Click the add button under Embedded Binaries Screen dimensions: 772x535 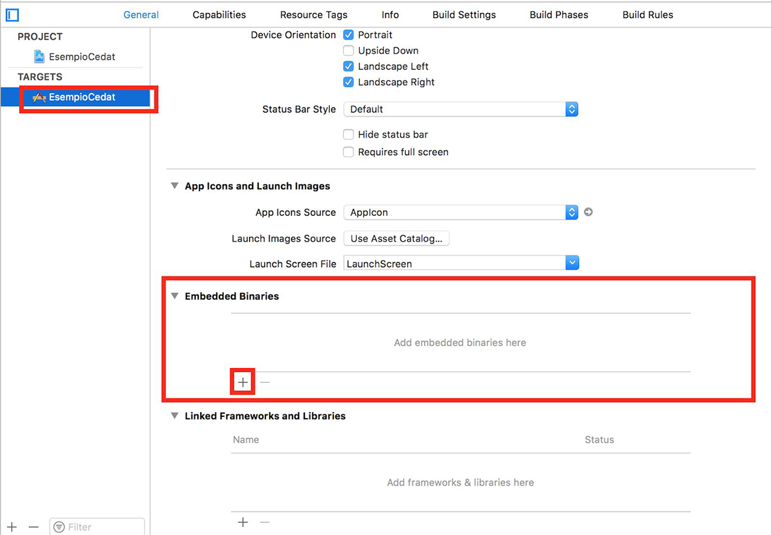242,382
